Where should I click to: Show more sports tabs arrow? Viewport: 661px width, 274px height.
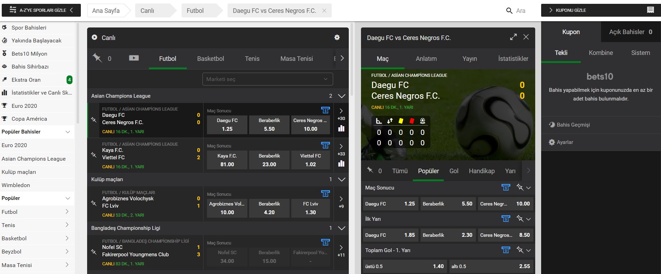click(342, 58)
